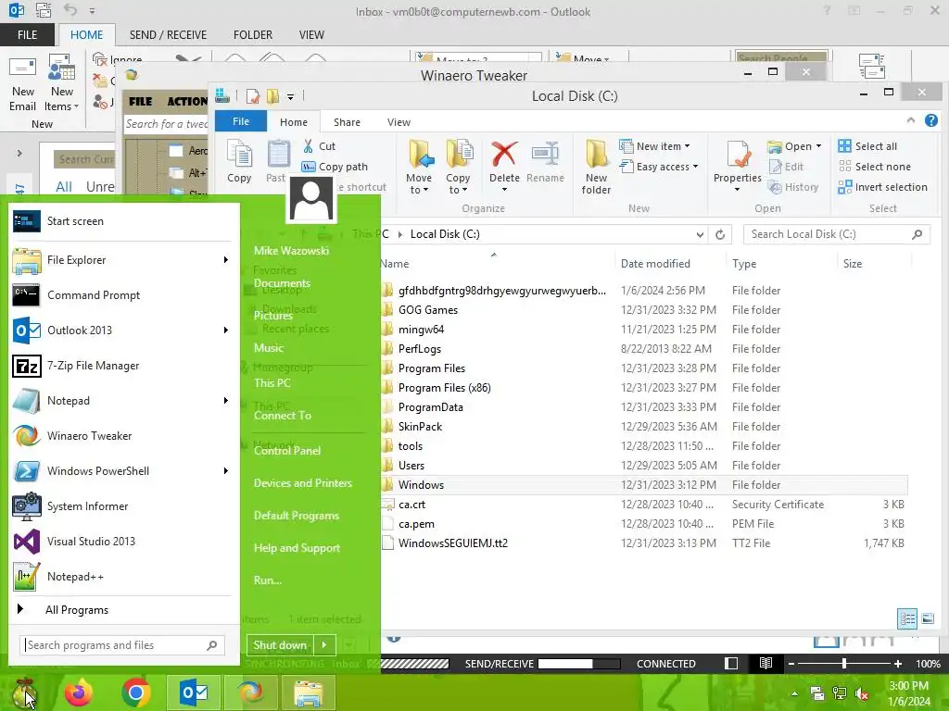Viewport: 949px width, 711px height.
Task: Click Invert selection in Explorer ribbon
Action: click(x=882, y=187)
